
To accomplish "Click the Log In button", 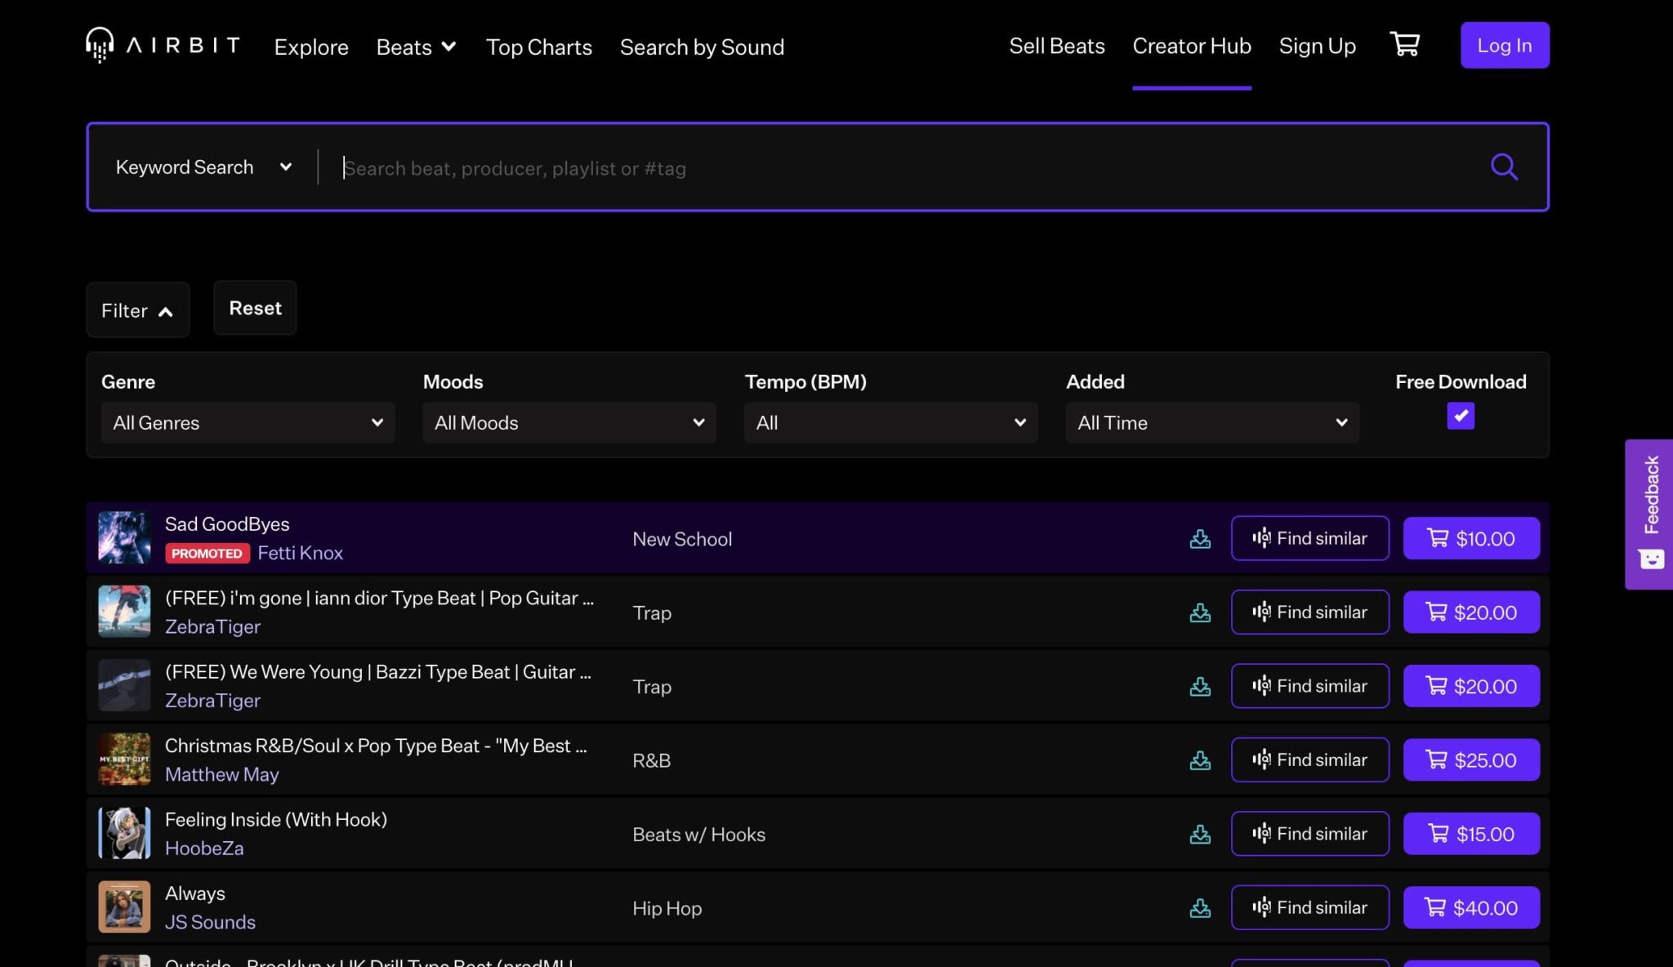I will coord(1504,45).
